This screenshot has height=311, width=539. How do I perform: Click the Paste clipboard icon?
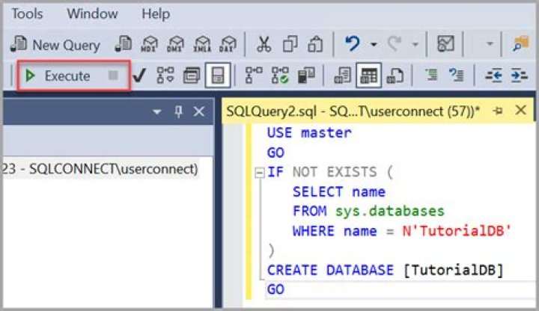click(x=315, y=44)
